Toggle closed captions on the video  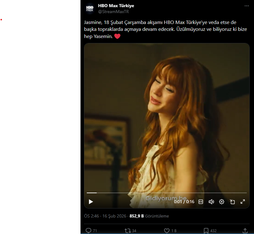[201, 202]
